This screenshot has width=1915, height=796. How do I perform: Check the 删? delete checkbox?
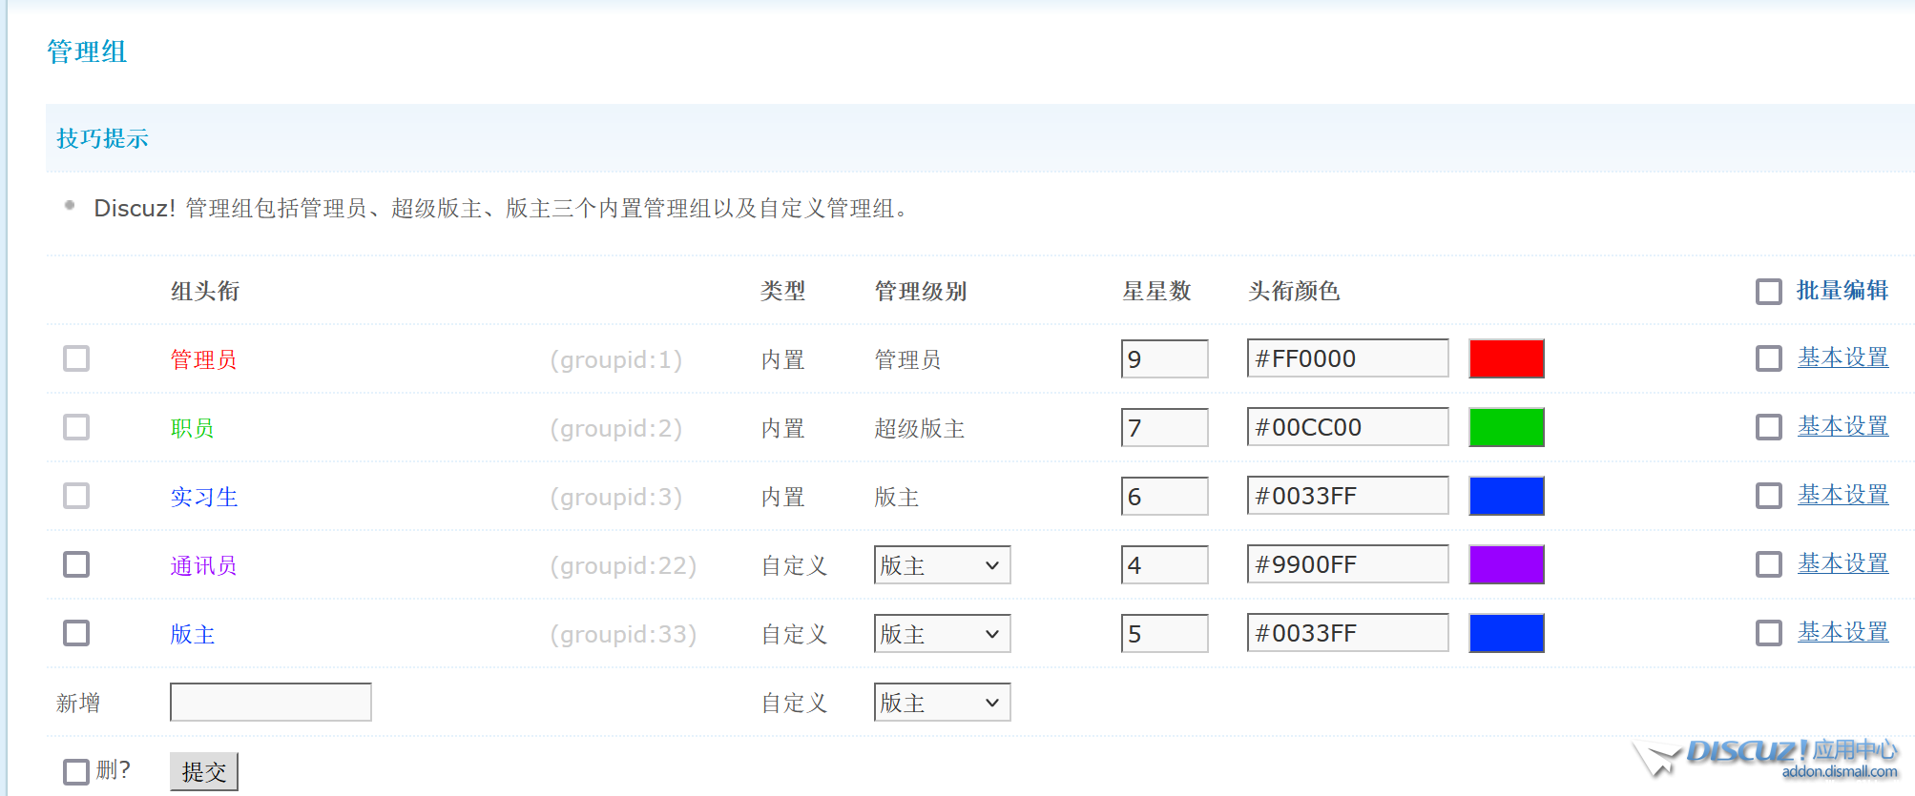(76, 771)
